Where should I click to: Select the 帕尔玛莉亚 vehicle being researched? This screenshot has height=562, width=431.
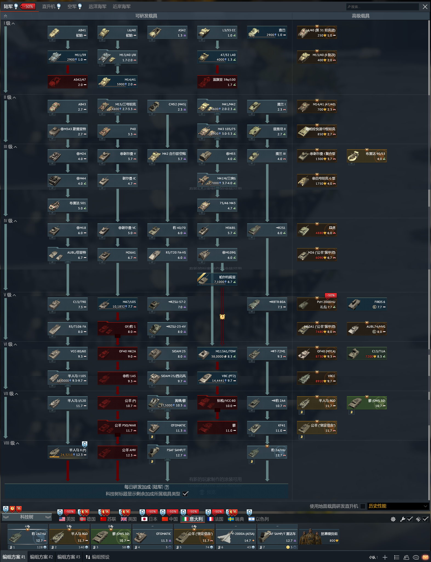tap(217, 279)
